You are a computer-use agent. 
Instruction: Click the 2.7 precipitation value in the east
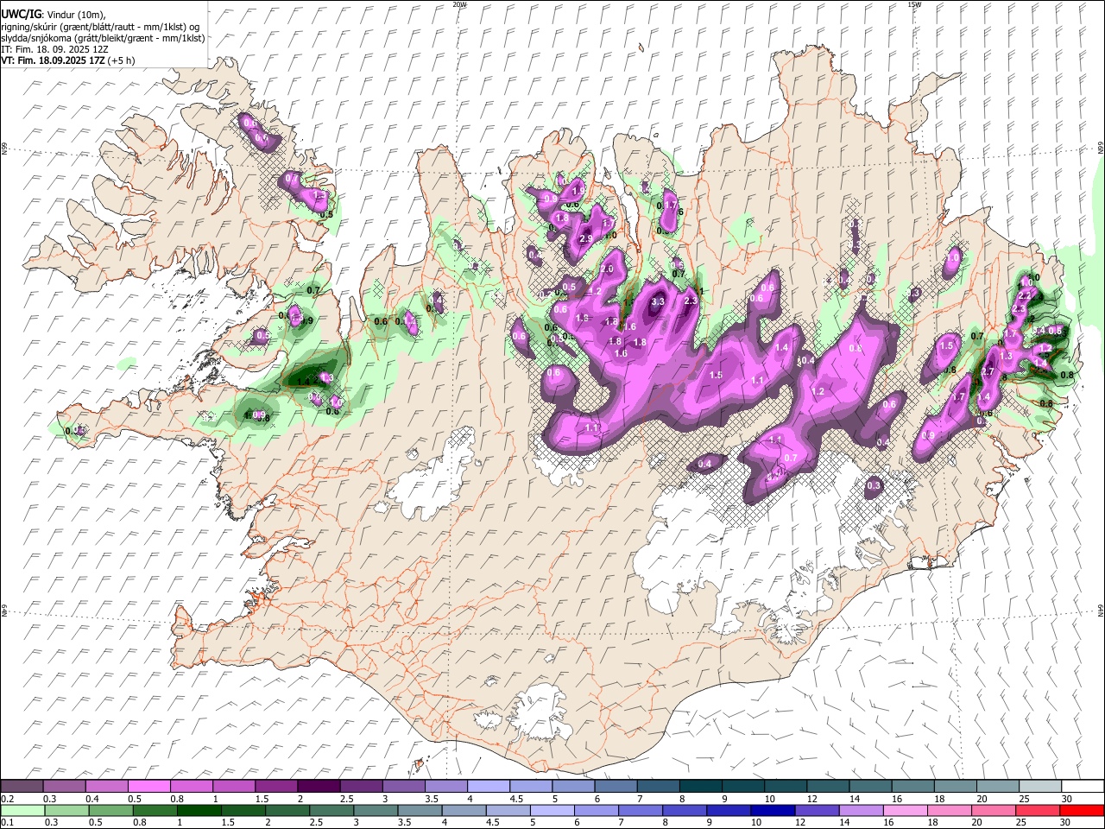[x=988, y=372]
